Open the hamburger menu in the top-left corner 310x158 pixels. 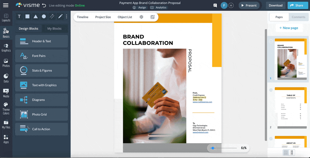click(6, 5)
